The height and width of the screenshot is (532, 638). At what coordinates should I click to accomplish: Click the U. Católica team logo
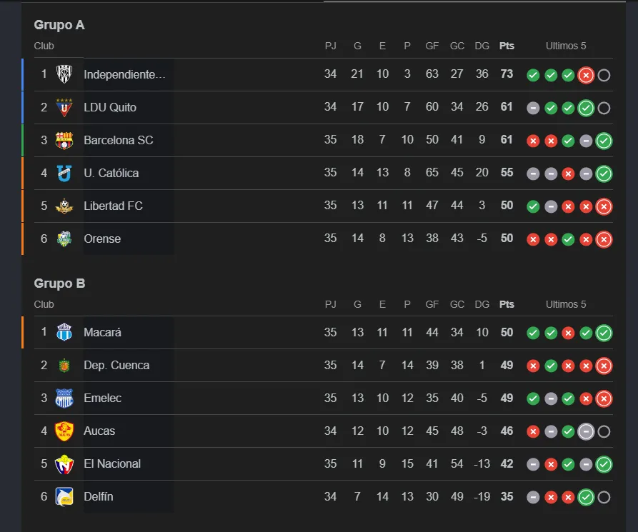click(x=64, y=173)
